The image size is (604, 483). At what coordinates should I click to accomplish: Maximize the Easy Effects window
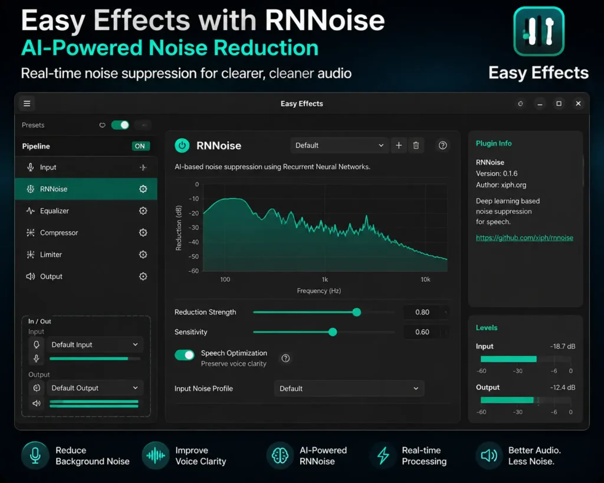(559, 104)
